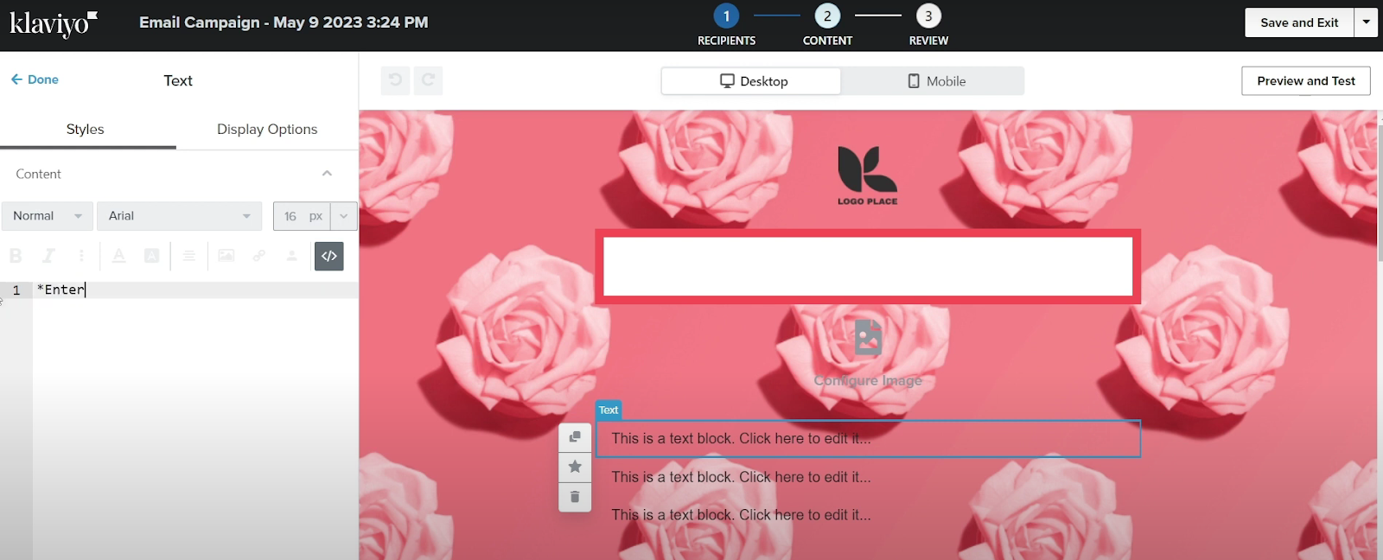Click the Italic formatting icon
The width and height of the screenshot is (1383, 560).
[48, 256]
